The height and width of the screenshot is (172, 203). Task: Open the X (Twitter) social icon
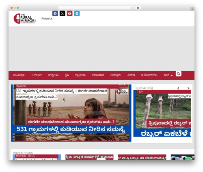(63, 13)
